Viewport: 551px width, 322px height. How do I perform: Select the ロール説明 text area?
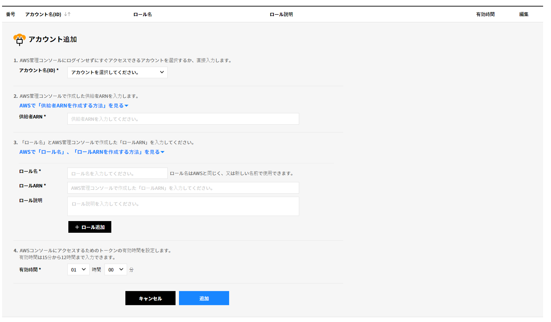[183, 206]
